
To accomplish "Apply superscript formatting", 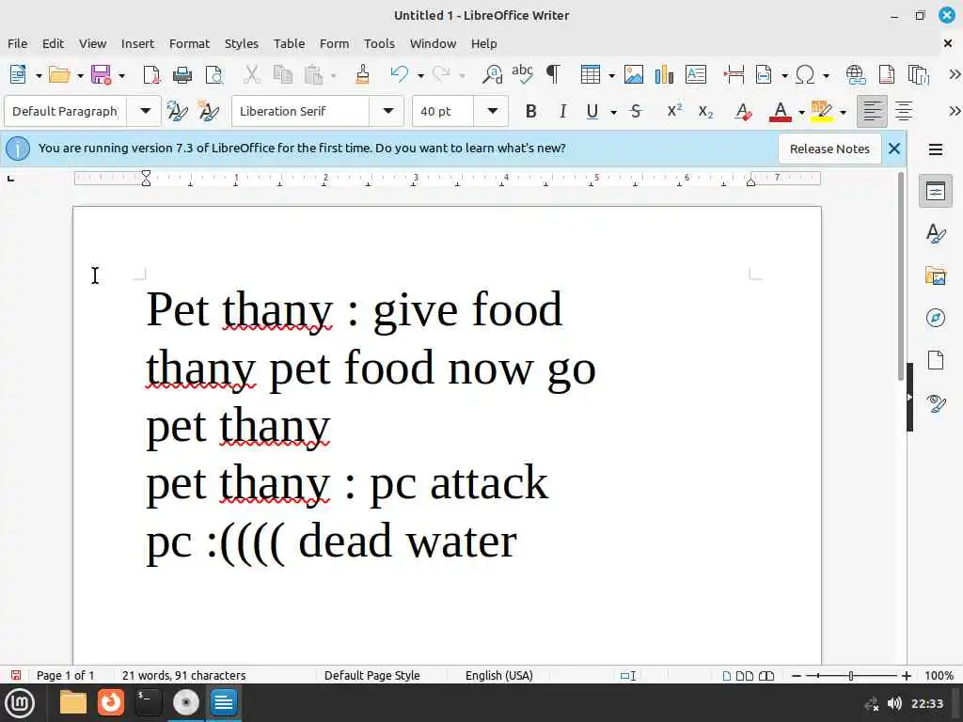I will pos(674,111).
